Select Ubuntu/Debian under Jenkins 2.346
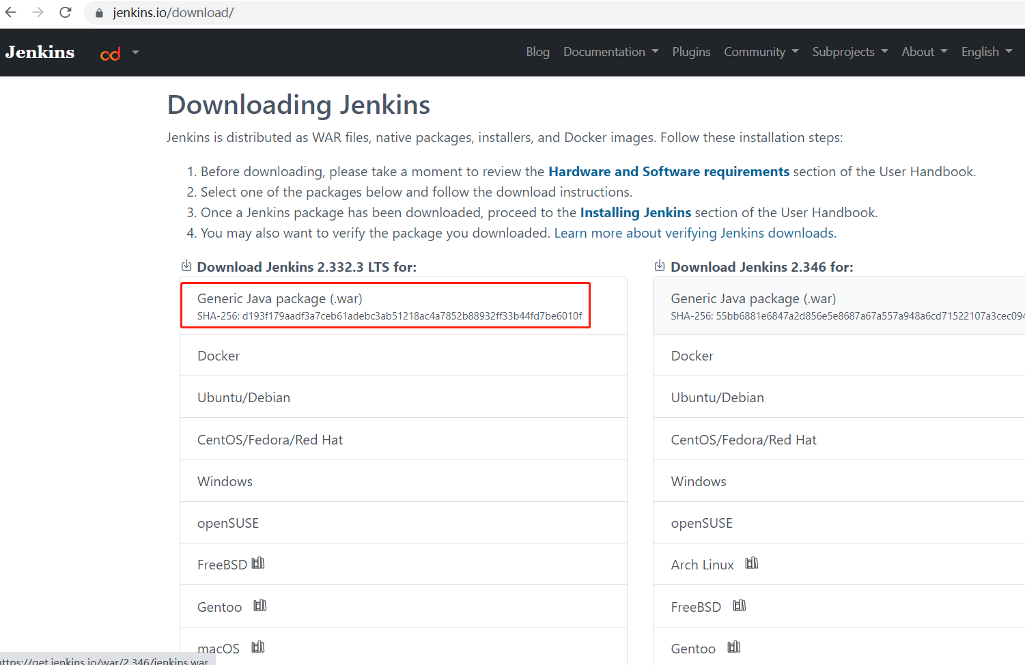The image size is (1025, 665). tap(839, 397)
